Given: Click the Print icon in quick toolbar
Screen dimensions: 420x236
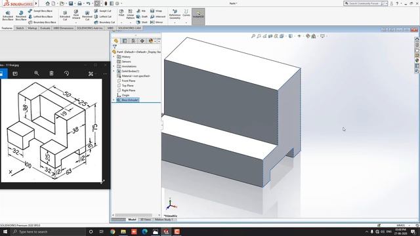Looking at the screenshot, I should [79, 3].
